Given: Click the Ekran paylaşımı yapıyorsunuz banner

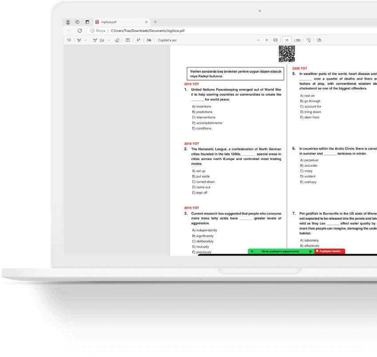Looking at the screenshot, I should pos(281,251).
